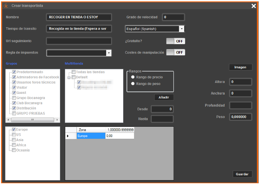The height and width of the screenshot is (185, 260).
Task: Uncheck the Europe zone checkbox
Action: coord(14,129)
